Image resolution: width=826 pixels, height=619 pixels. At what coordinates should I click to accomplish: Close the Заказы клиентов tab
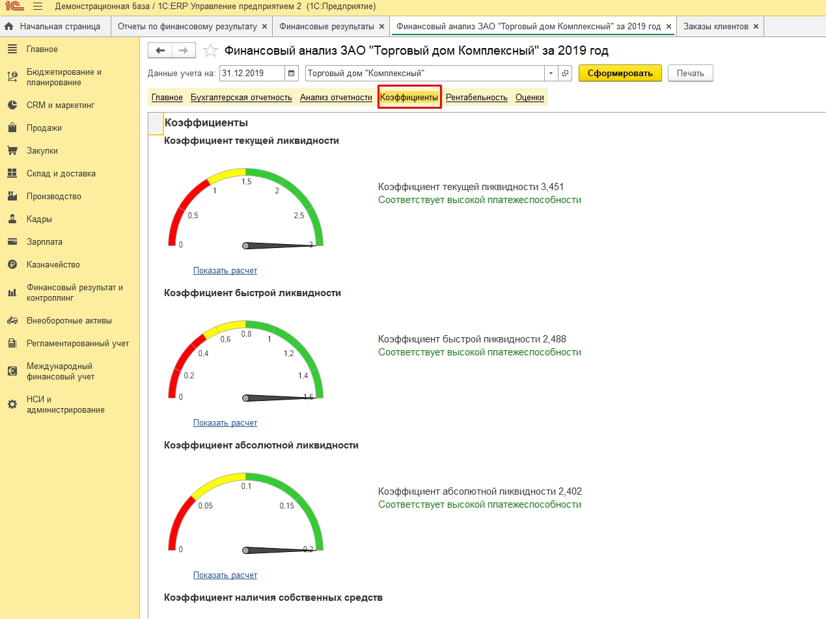[x=756, y=27]
